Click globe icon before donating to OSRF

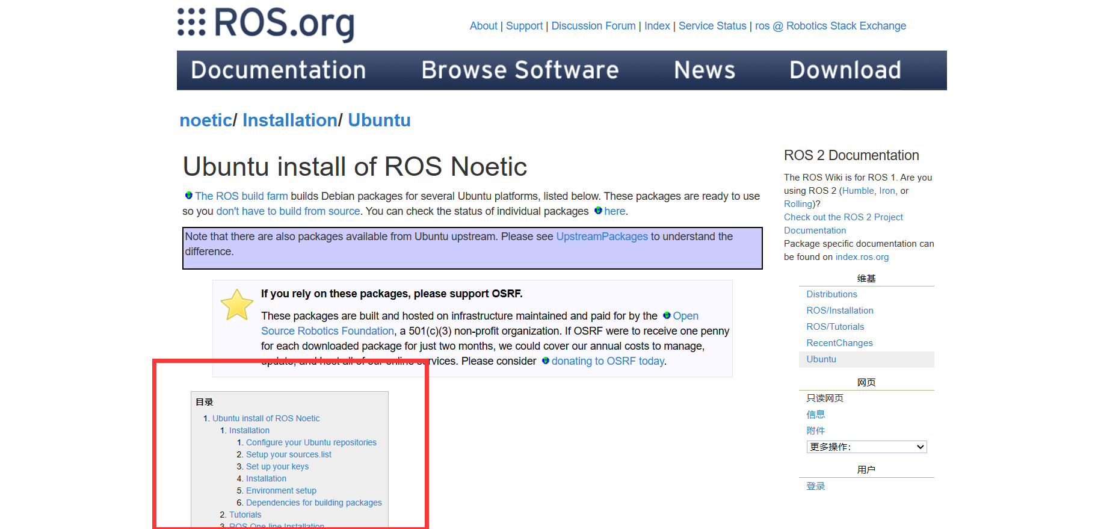546,360
